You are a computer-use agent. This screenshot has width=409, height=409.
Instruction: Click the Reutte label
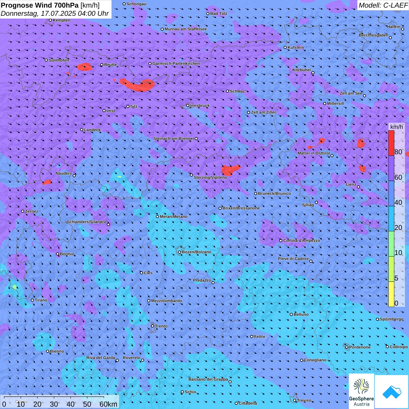[x=110, y=65]
